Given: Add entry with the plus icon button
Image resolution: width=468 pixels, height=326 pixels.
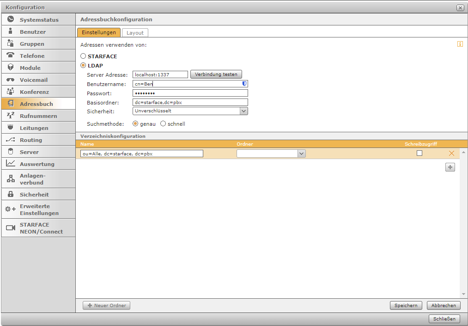Looking at the screenshot, I should 450,167.
